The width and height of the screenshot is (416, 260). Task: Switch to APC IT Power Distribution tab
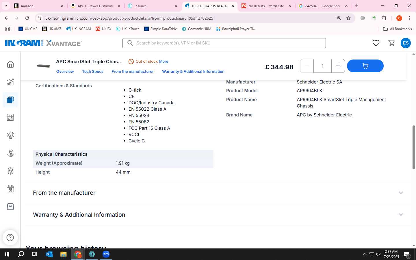click(x=95, y=6)
